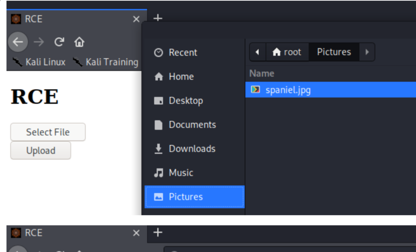Click the path bar left arrow
The image size is (416, 252).
click(257, 52)
